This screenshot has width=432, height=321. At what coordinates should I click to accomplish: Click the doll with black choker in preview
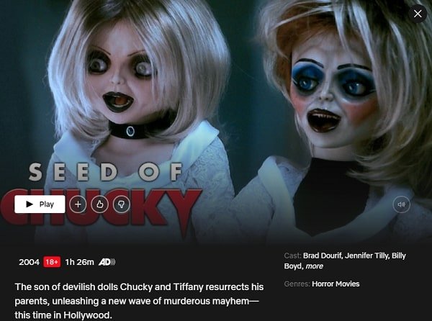coord(138,91)
